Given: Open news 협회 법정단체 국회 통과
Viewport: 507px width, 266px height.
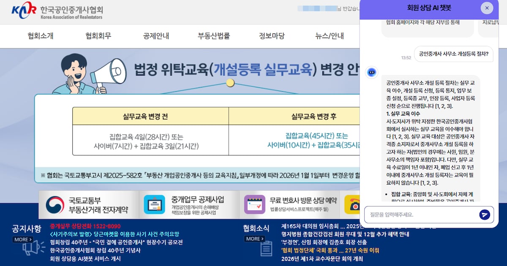Looking at the screenshot, I should (330, 250).
